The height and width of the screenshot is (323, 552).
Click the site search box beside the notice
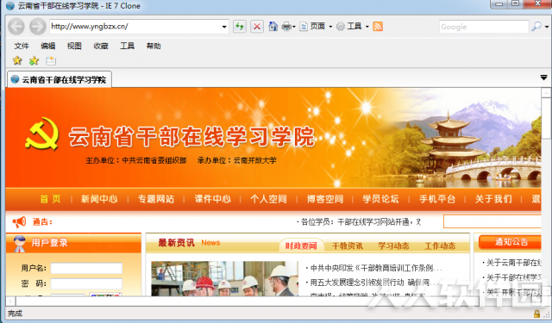pos(492,221)
